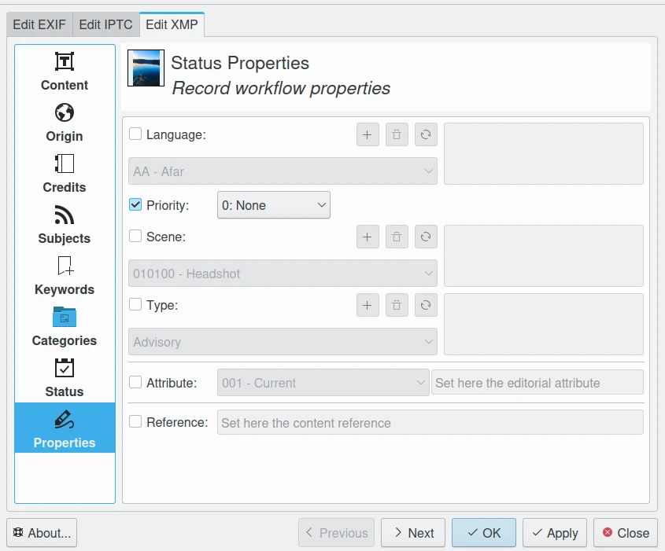The height and width of the screenshot is (551, 665).
Task: Click the trash icon in Scene row
Action: (x=397, y=237)
